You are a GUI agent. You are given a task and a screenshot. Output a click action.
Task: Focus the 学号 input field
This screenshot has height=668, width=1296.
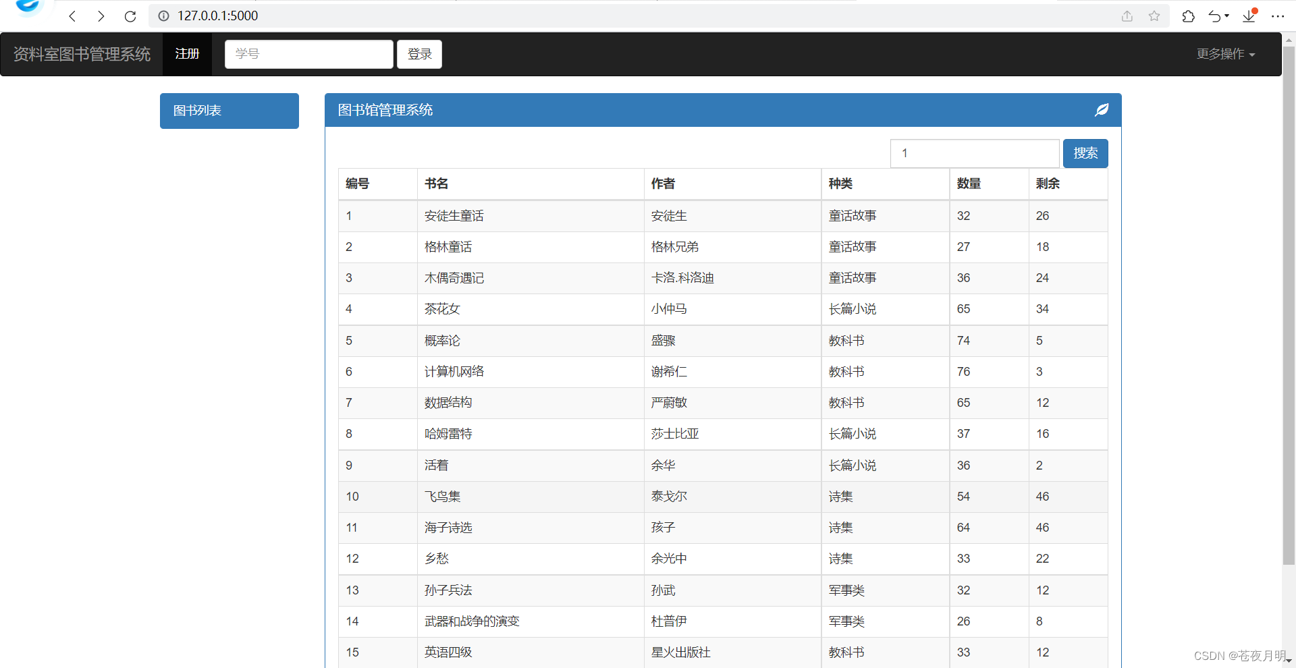309,54
